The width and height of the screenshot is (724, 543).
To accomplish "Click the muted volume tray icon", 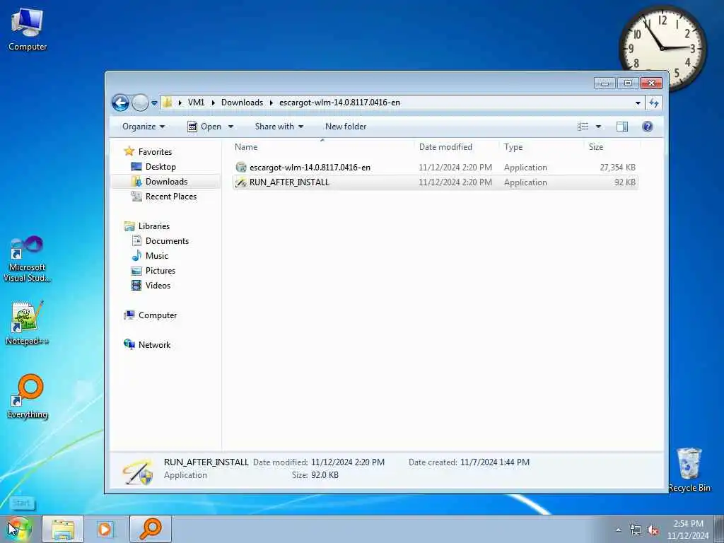I will 653,530.
